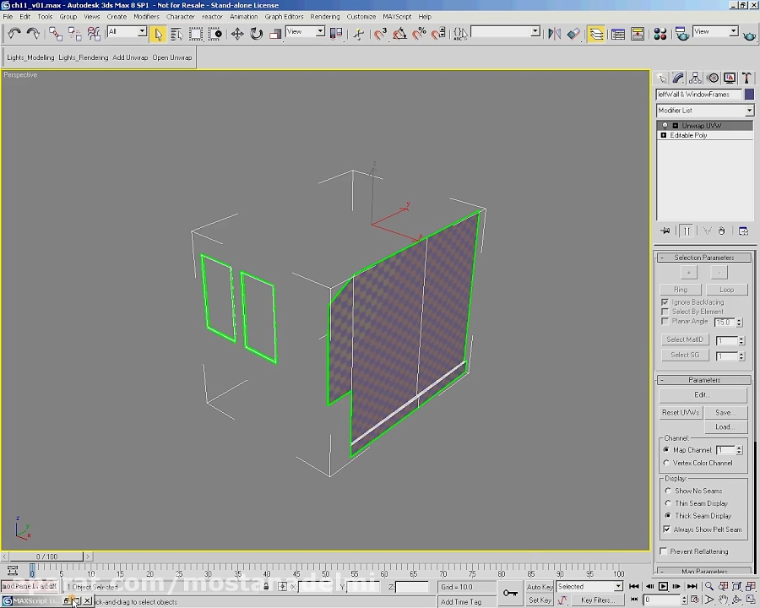Screen dimensions: 760x608
Task: Open the Hierarchy command panel tab
Action: 696,78
